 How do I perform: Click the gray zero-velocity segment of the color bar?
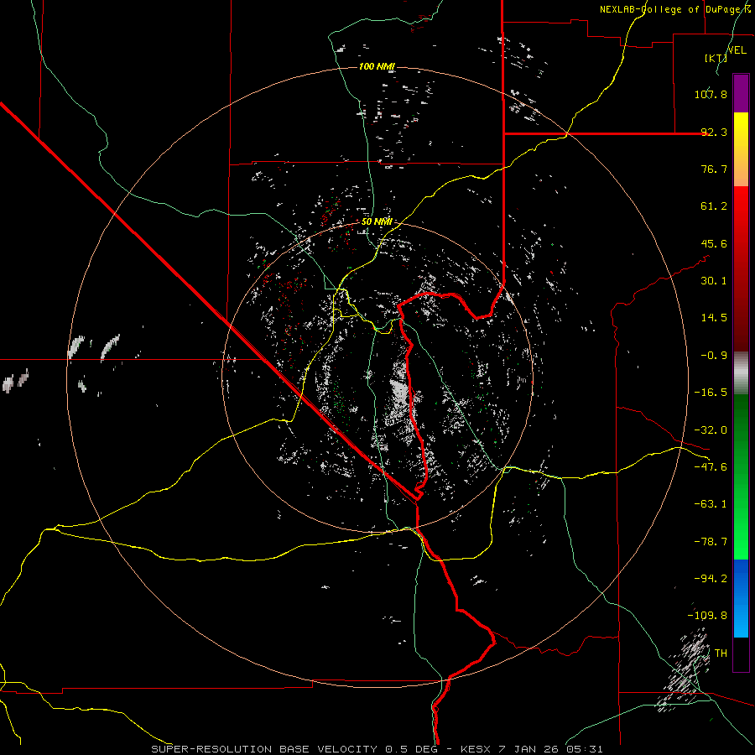point(741,373)
